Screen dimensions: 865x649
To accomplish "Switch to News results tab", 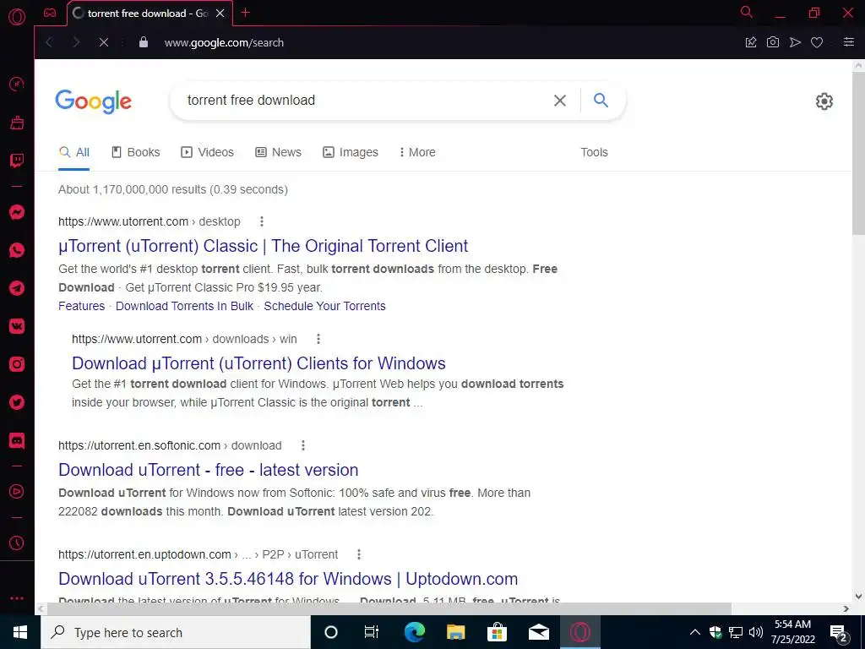I will (x=278, y=152).
